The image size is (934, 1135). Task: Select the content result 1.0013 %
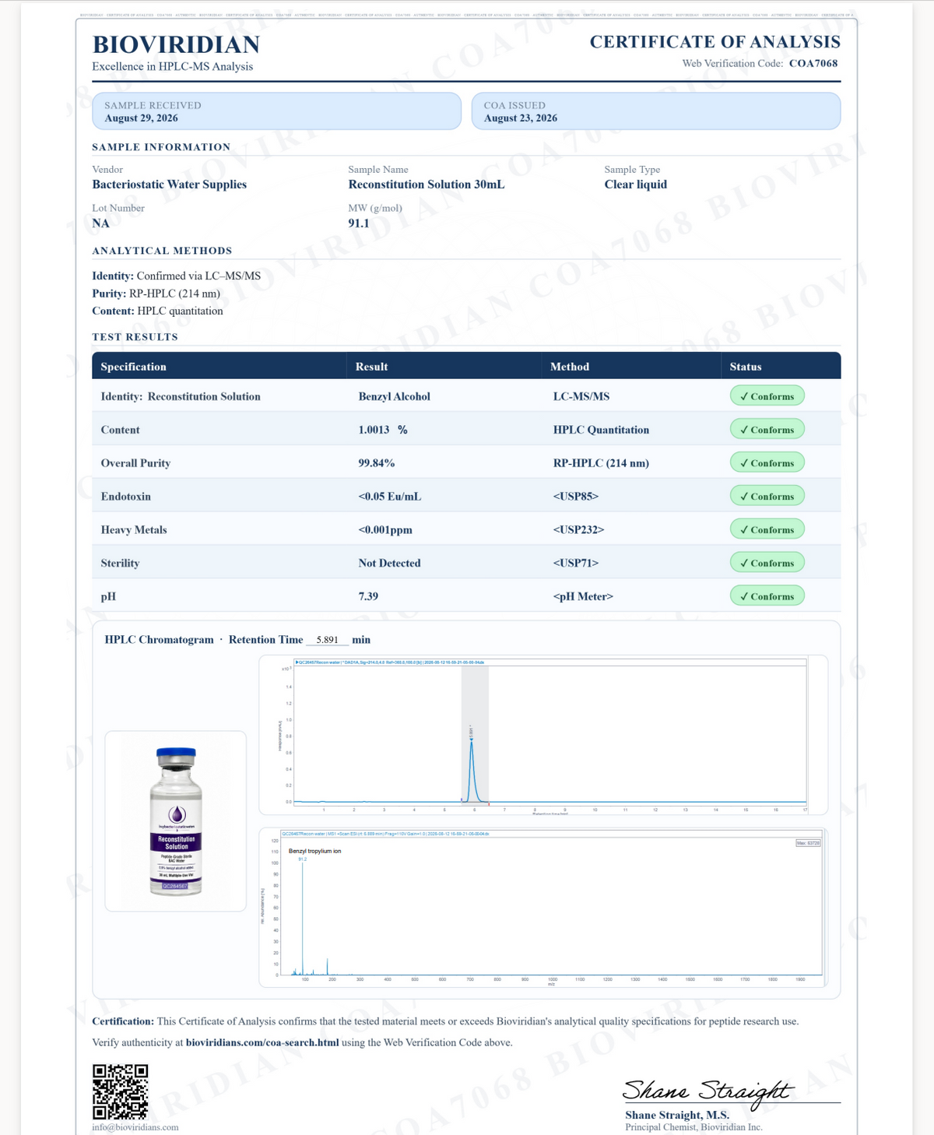[383, 430]
